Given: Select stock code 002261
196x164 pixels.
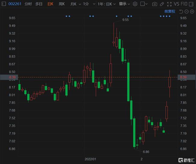Looking at the screenshot, I should (15, 4).
